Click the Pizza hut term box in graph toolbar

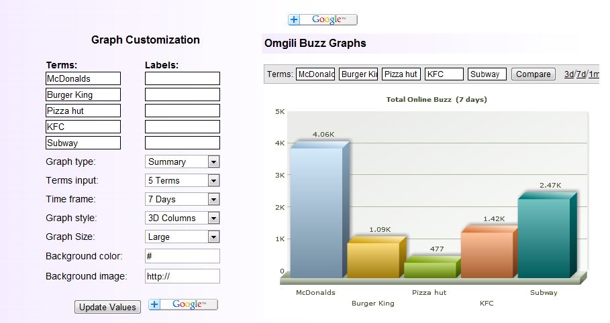pos(401,74)
